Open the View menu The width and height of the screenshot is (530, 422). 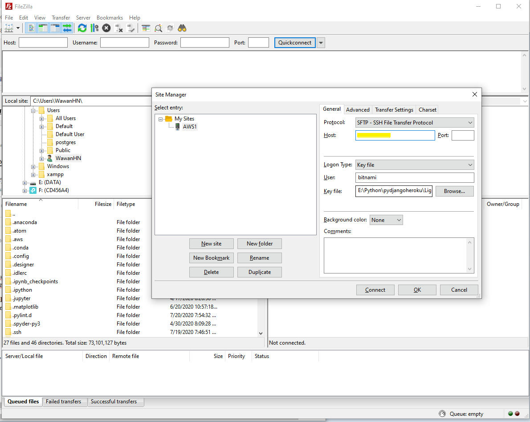[x=40, y=17]
